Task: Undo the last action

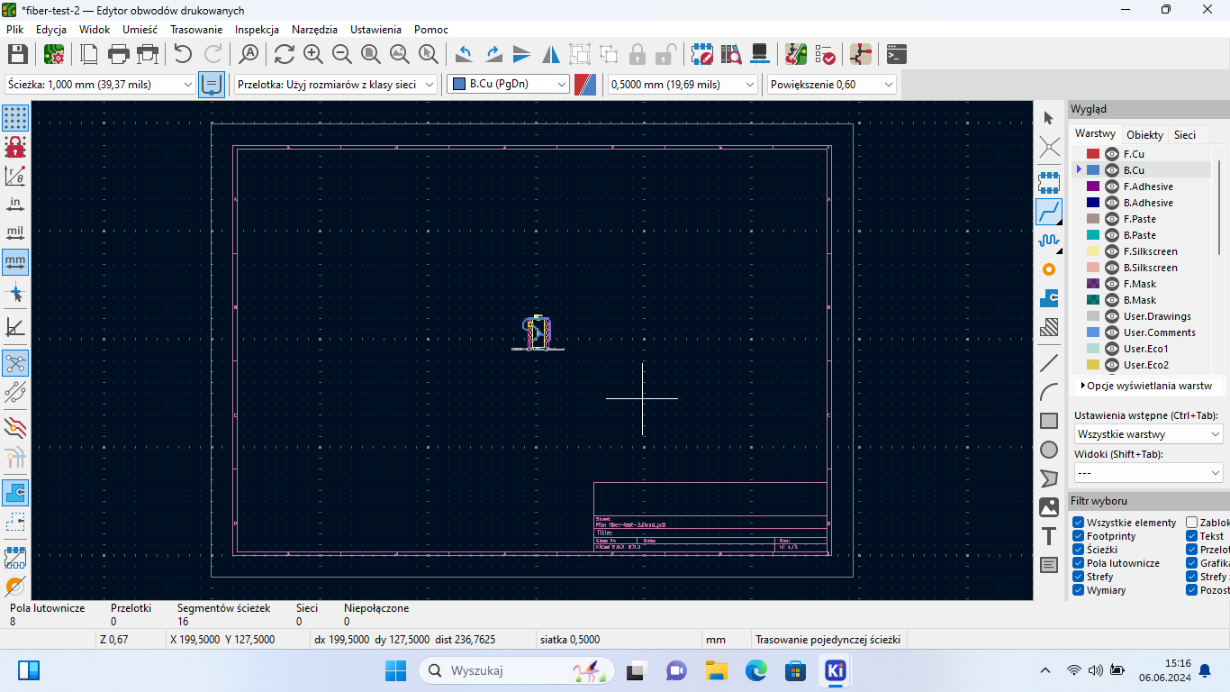Action: coord(184,54)
